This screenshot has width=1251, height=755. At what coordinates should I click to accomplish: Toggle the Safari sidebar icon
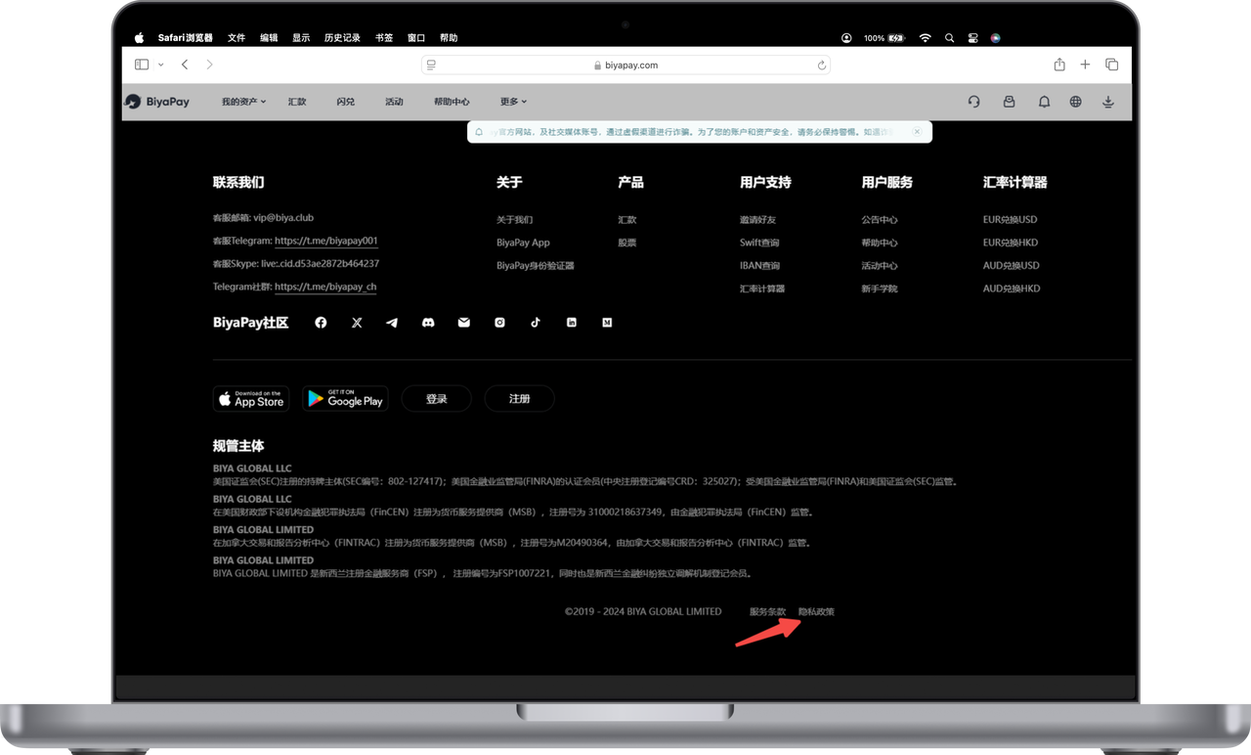pos(142,65)
